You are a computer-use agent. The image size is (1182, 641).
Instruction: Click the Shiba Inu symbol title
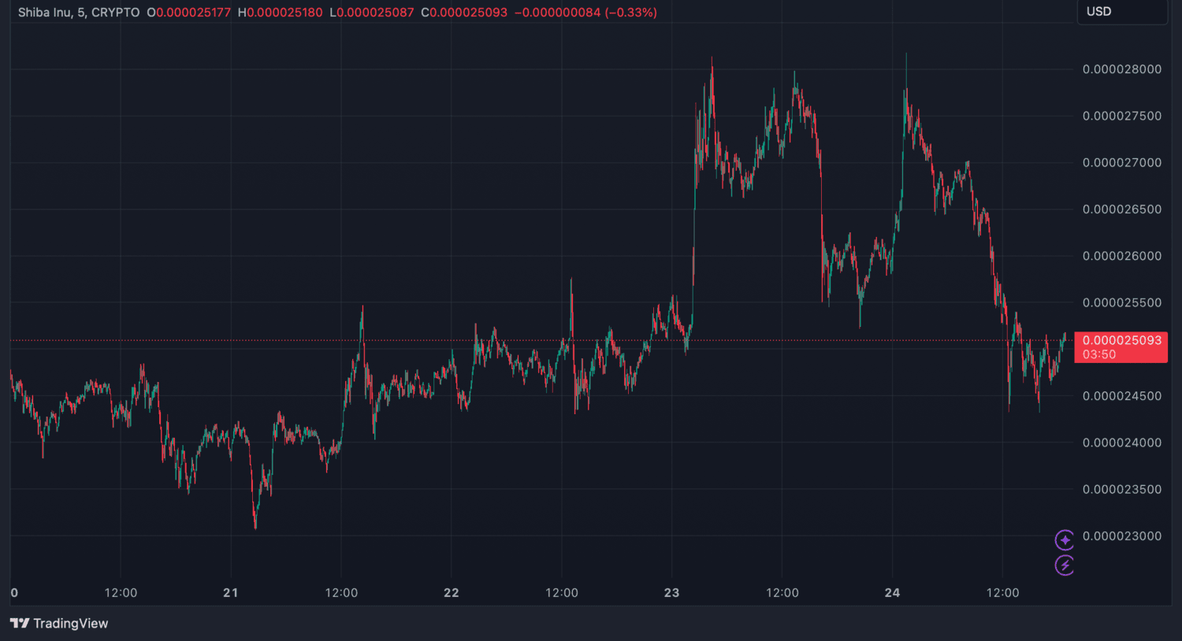[x=44, y=13]
